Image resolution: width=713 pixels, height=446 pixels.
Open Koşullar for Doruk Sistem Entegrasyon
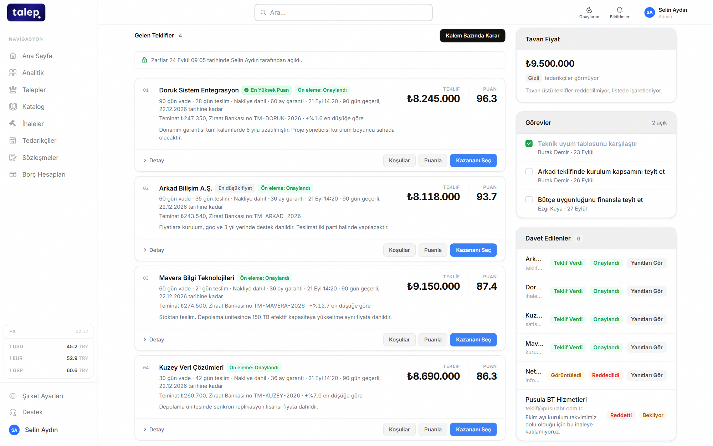[x=399, y=161]
